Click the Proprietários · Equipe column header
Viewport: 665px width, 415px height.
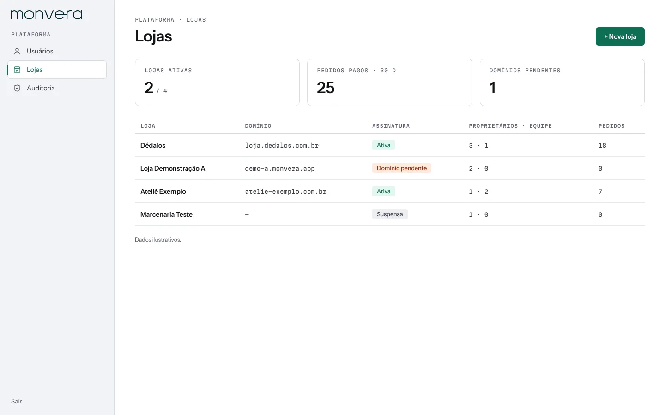pos(510,126)
